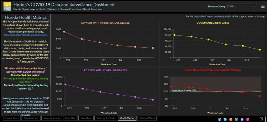267x122 pixels.
Task: Click the Facebook share icon
Action: tap(220, 119)
